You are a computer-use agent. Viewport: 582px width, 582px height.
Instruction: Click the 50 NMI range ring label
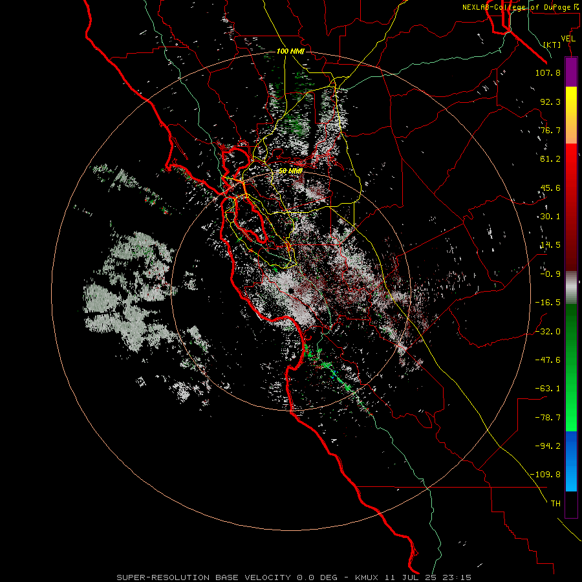(x=290, y=171)
